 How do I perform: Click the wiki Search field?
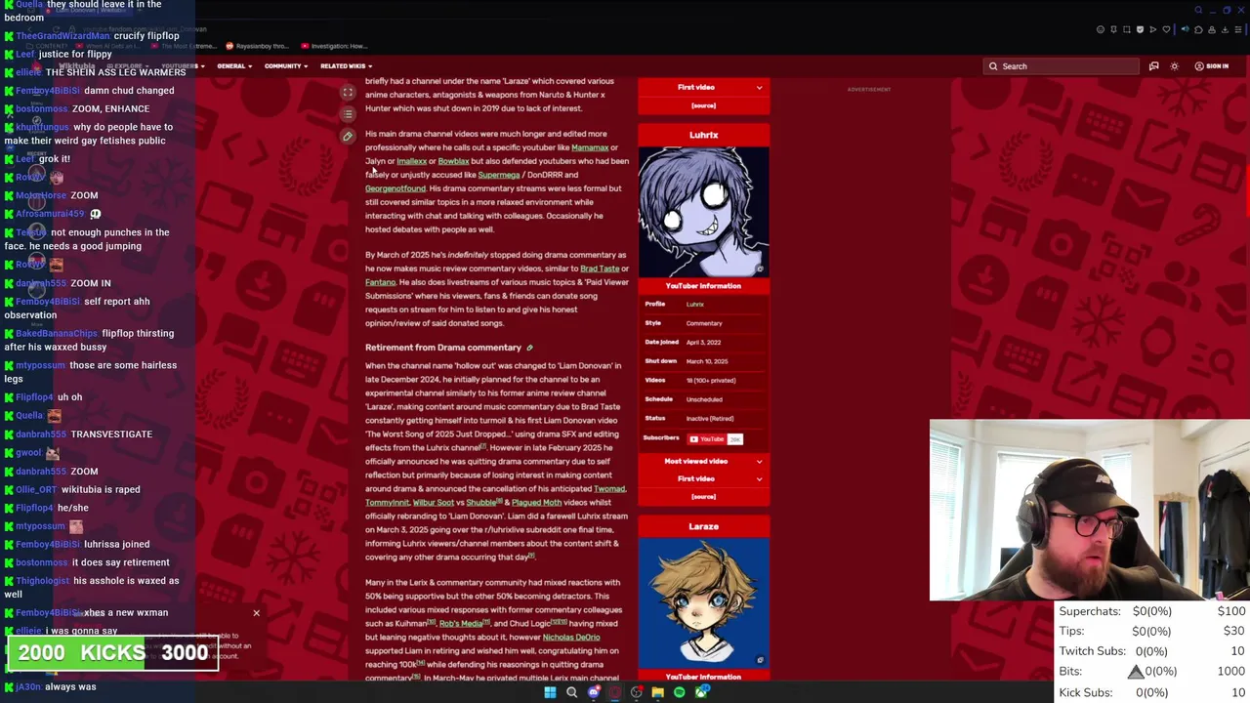(1062, 66)
